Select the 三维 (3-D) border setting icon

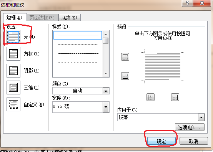tap(13, 88)
